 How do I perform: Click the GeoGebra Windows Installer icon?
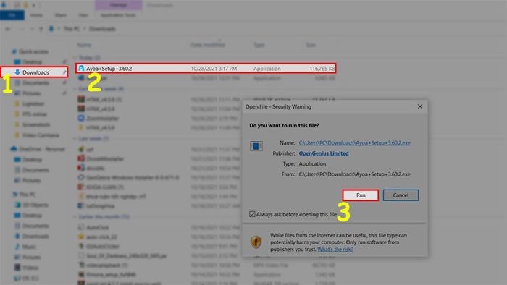pos(81,177)
